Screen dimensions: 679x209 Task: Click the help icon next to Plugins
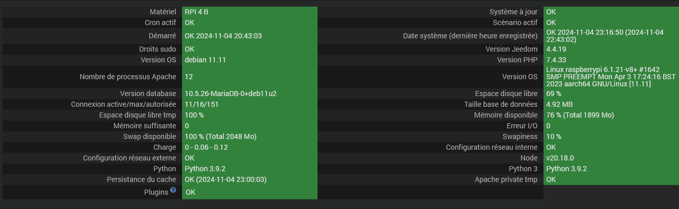[173, 190]
